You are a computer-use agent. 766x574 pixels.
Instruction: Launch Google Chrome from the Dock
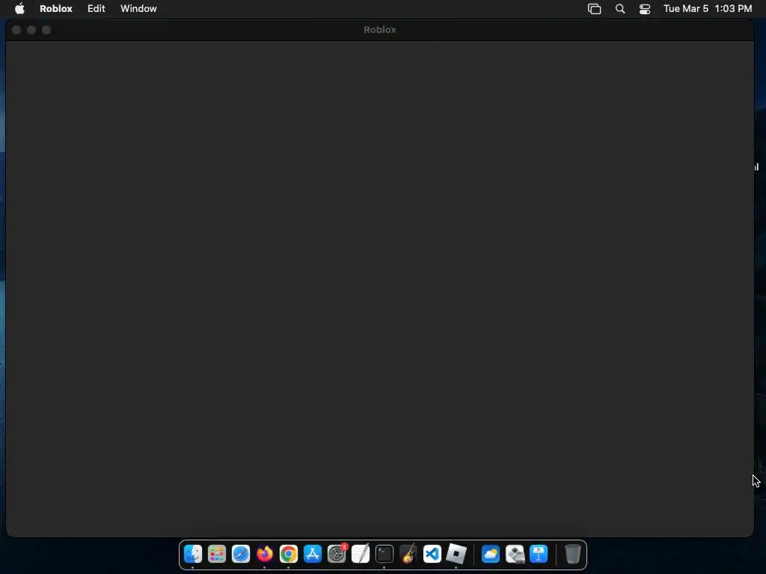click(x=289, y=554)
